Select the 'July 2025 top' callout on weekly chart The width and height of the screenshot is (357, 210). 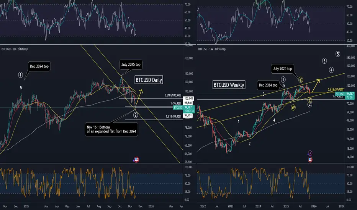click(x=282, y=69)
